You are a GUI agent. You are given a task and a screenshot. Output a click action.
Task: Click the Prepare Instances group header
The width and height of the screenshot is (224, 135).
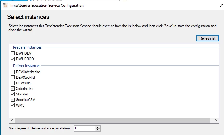coord(27,47)
